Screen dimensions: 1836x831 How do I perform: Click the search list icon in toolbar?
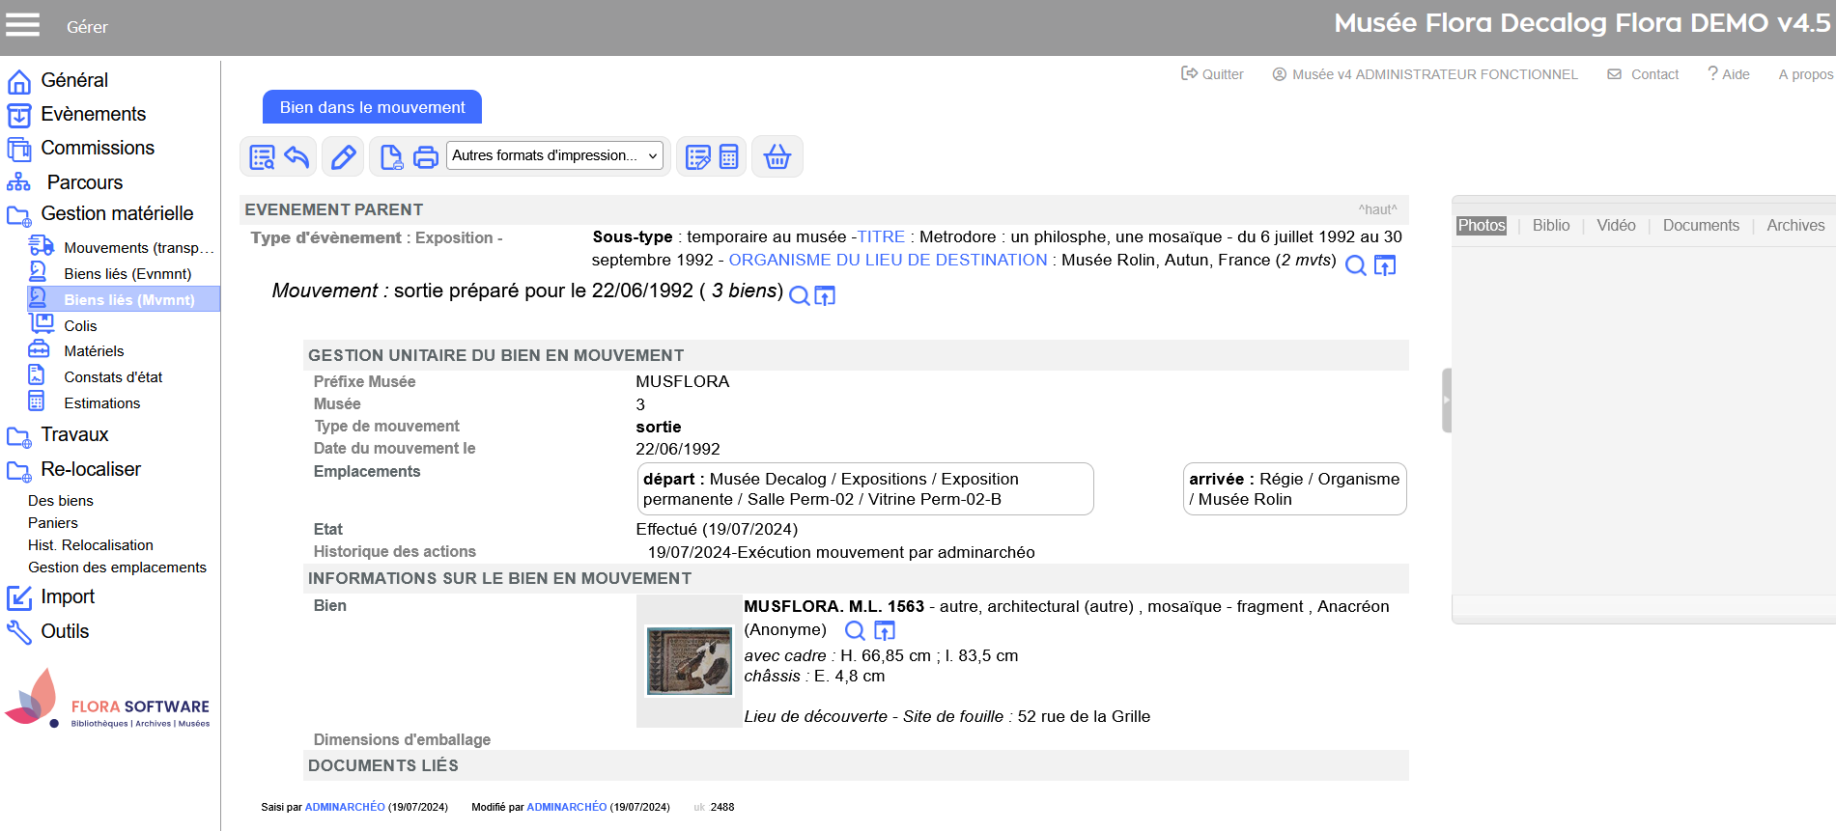[262, 156]
